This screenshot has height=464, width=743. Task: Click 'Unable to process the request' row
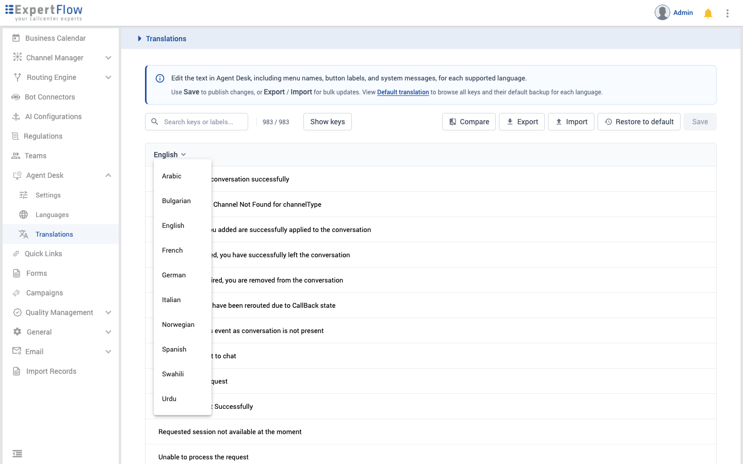[x=431, y=454]
